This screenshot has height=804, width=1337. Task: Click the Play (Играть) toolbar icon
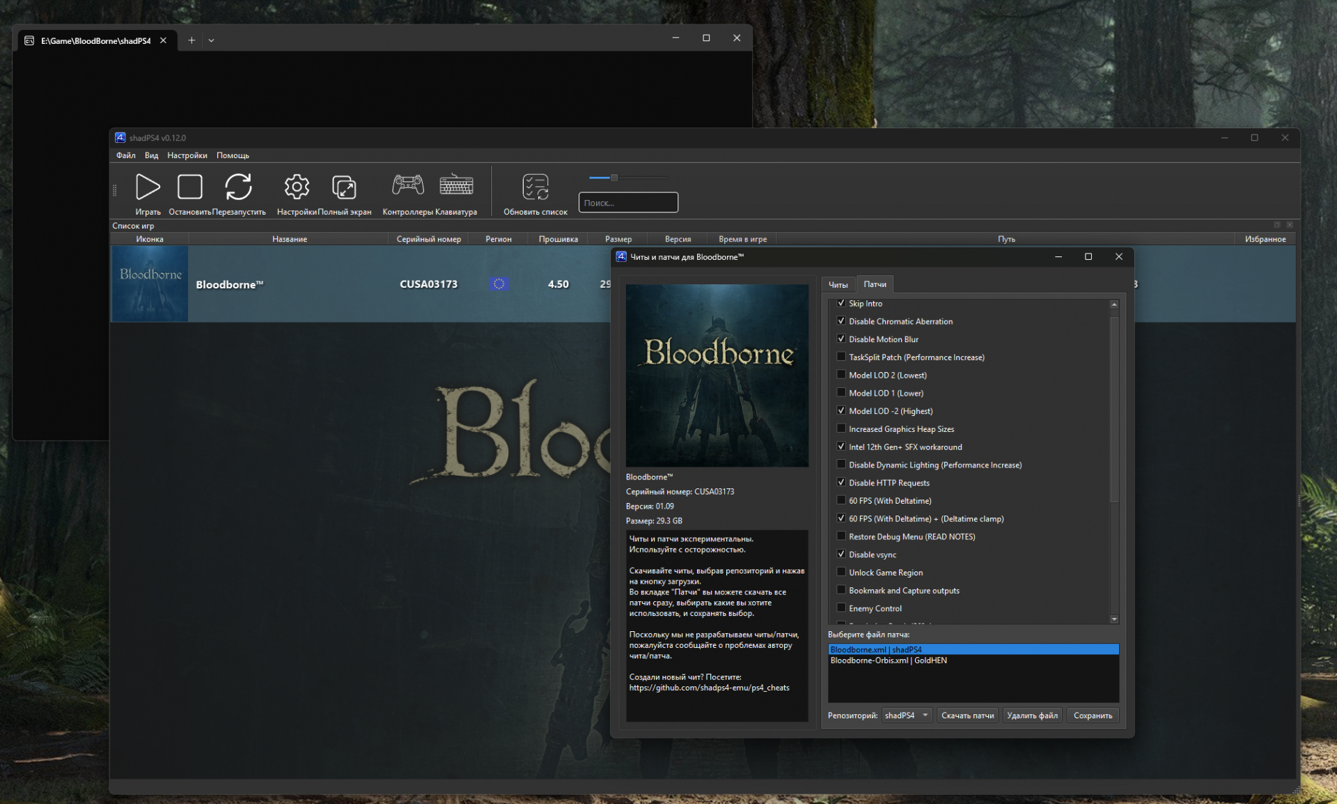point(147,187)
